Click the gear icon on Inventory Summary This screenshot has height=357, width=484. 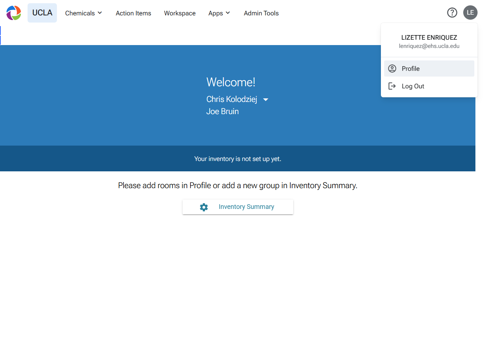point(204,207)
